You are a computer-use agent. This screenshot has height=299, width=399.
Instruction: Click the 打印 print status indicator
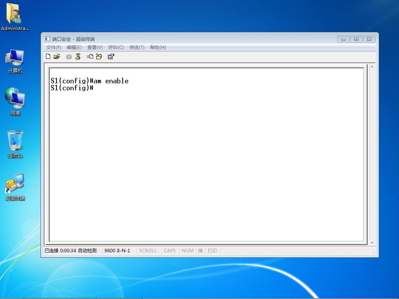pyautogui.click(x=212, y=251)
